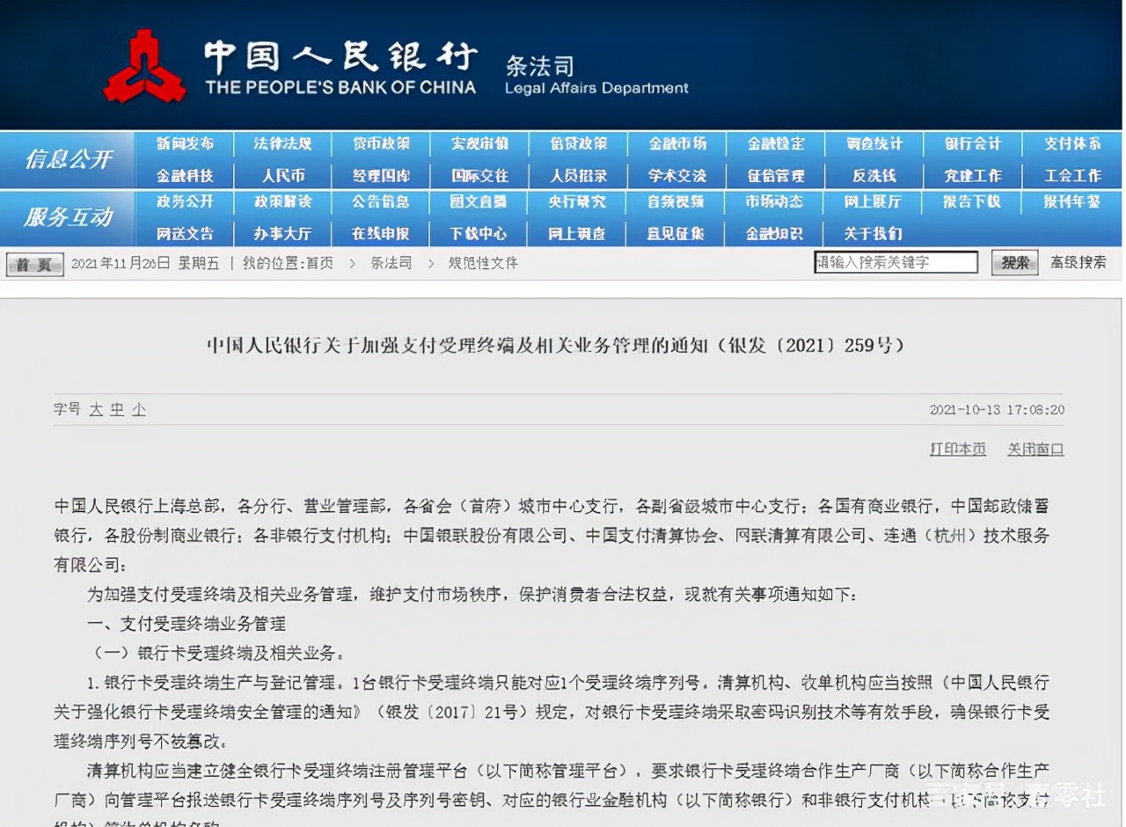Open 高级搜索 advanced search options
Viewport: 1126px width, 827px height.
1079,262
